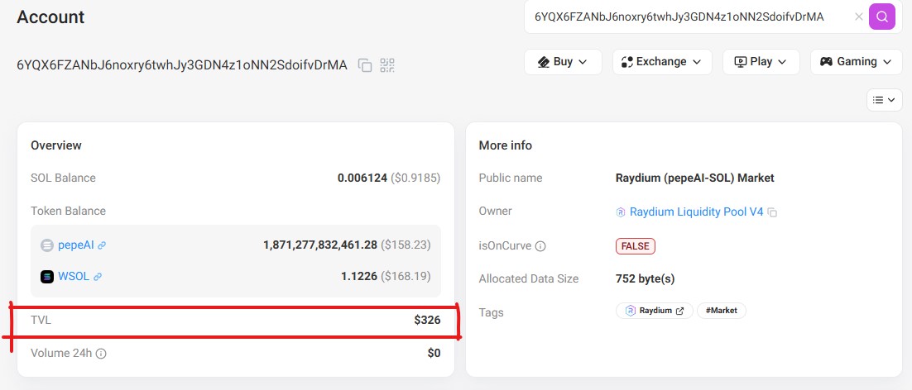The height and width of the screenshot is (390, 912).
Task: Click the pepeAI token logo icon
Action: pyautogui.click(x=47, y=245)
